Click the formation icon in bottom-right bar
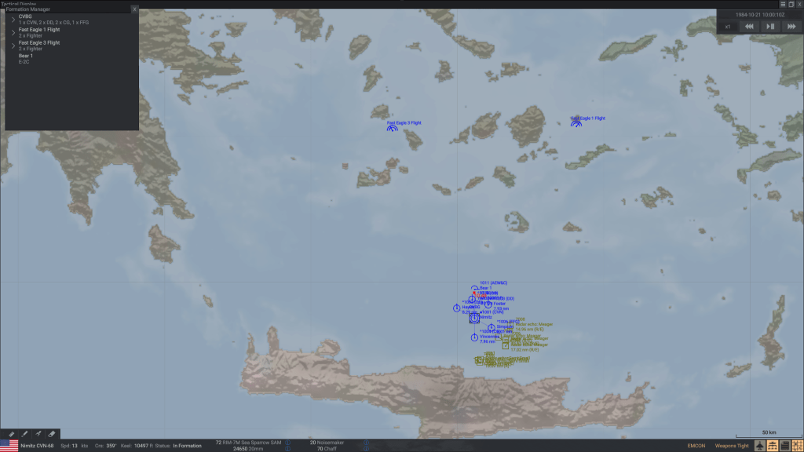The height and width of the screenshot is (452, 804). (x=773, y=446)
